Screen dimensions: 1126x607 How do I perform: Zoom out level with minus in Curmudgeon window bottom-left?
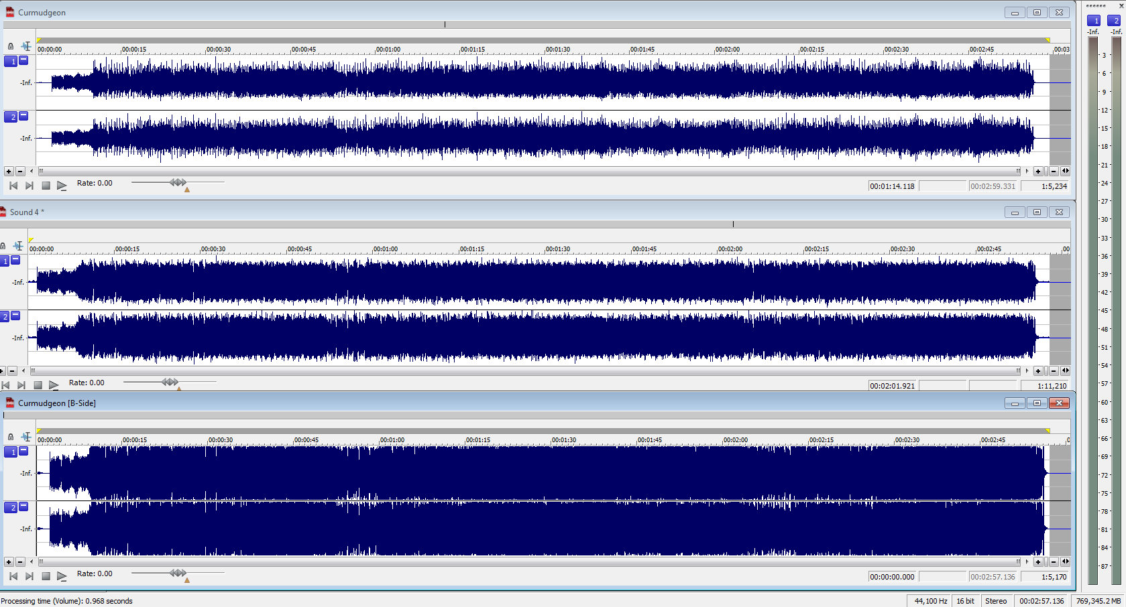pos(20,172)
